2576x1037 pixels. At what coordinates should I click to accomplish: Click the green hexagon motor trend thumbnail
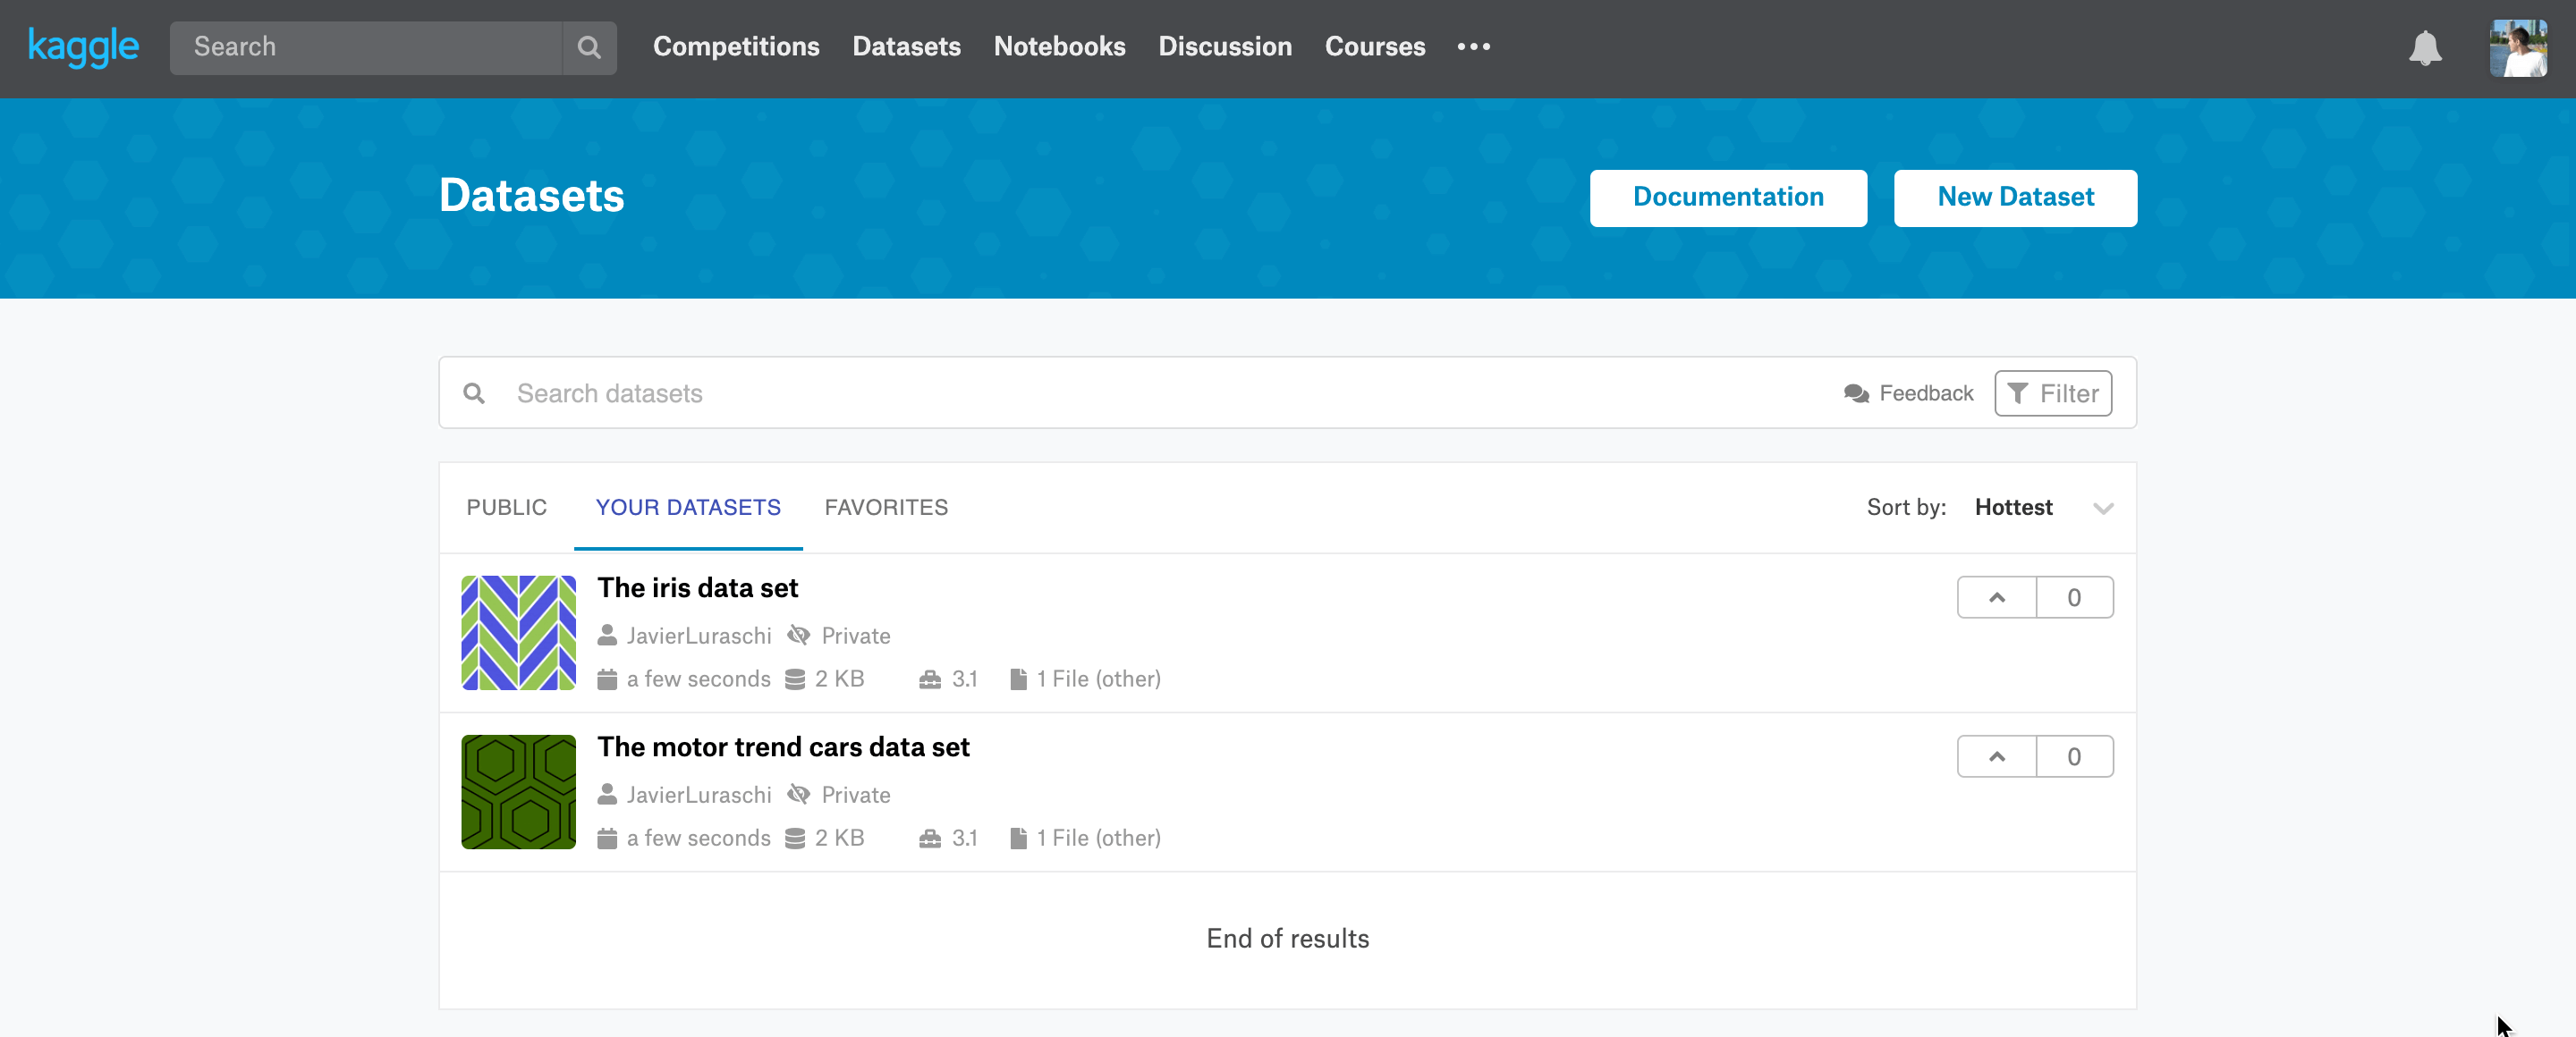pos(518,791)
